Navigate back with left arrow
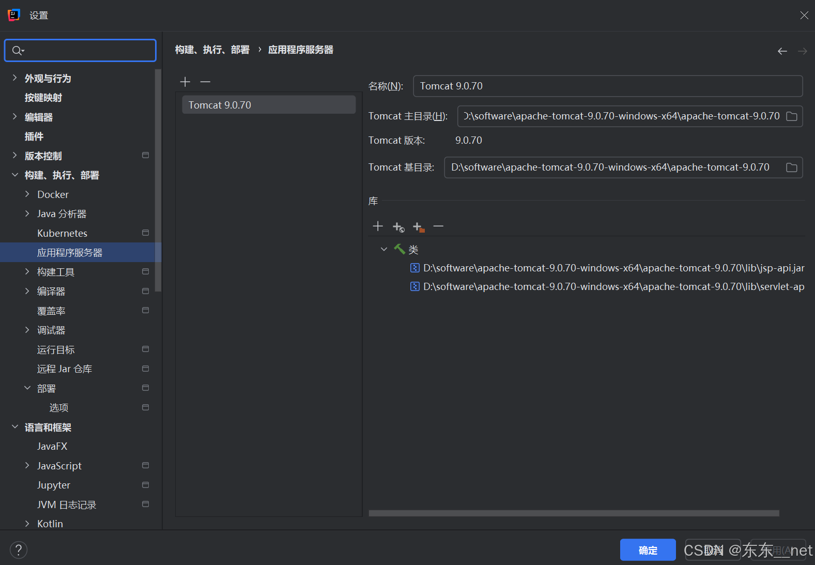This screenshot has height=565, width=815. tap(782, 51)
